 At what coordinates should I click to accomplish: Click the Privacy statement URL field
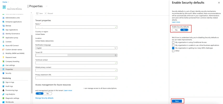(76, 78)
